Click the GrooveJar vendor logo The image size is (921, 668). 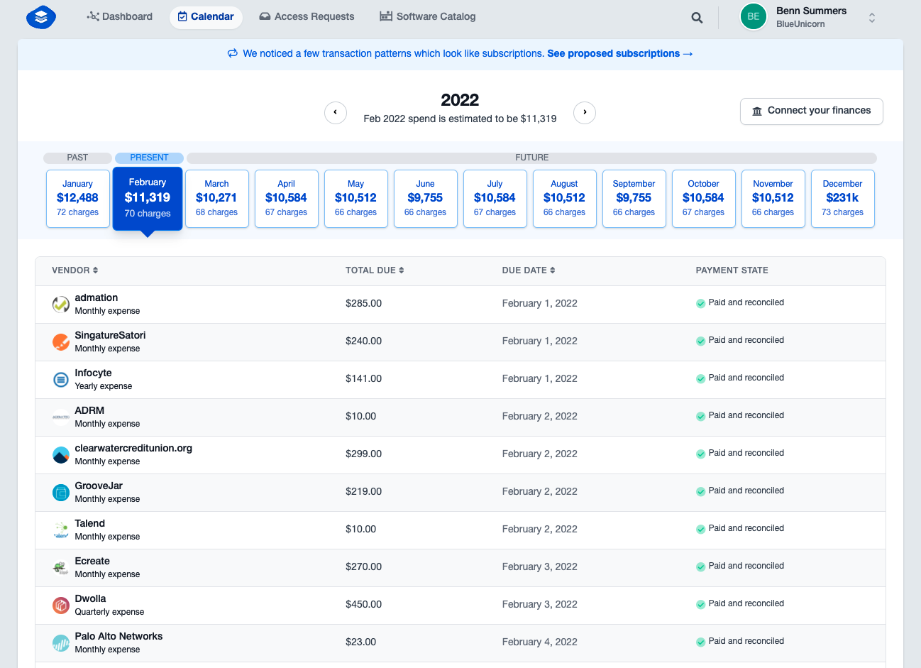[61, 493]
